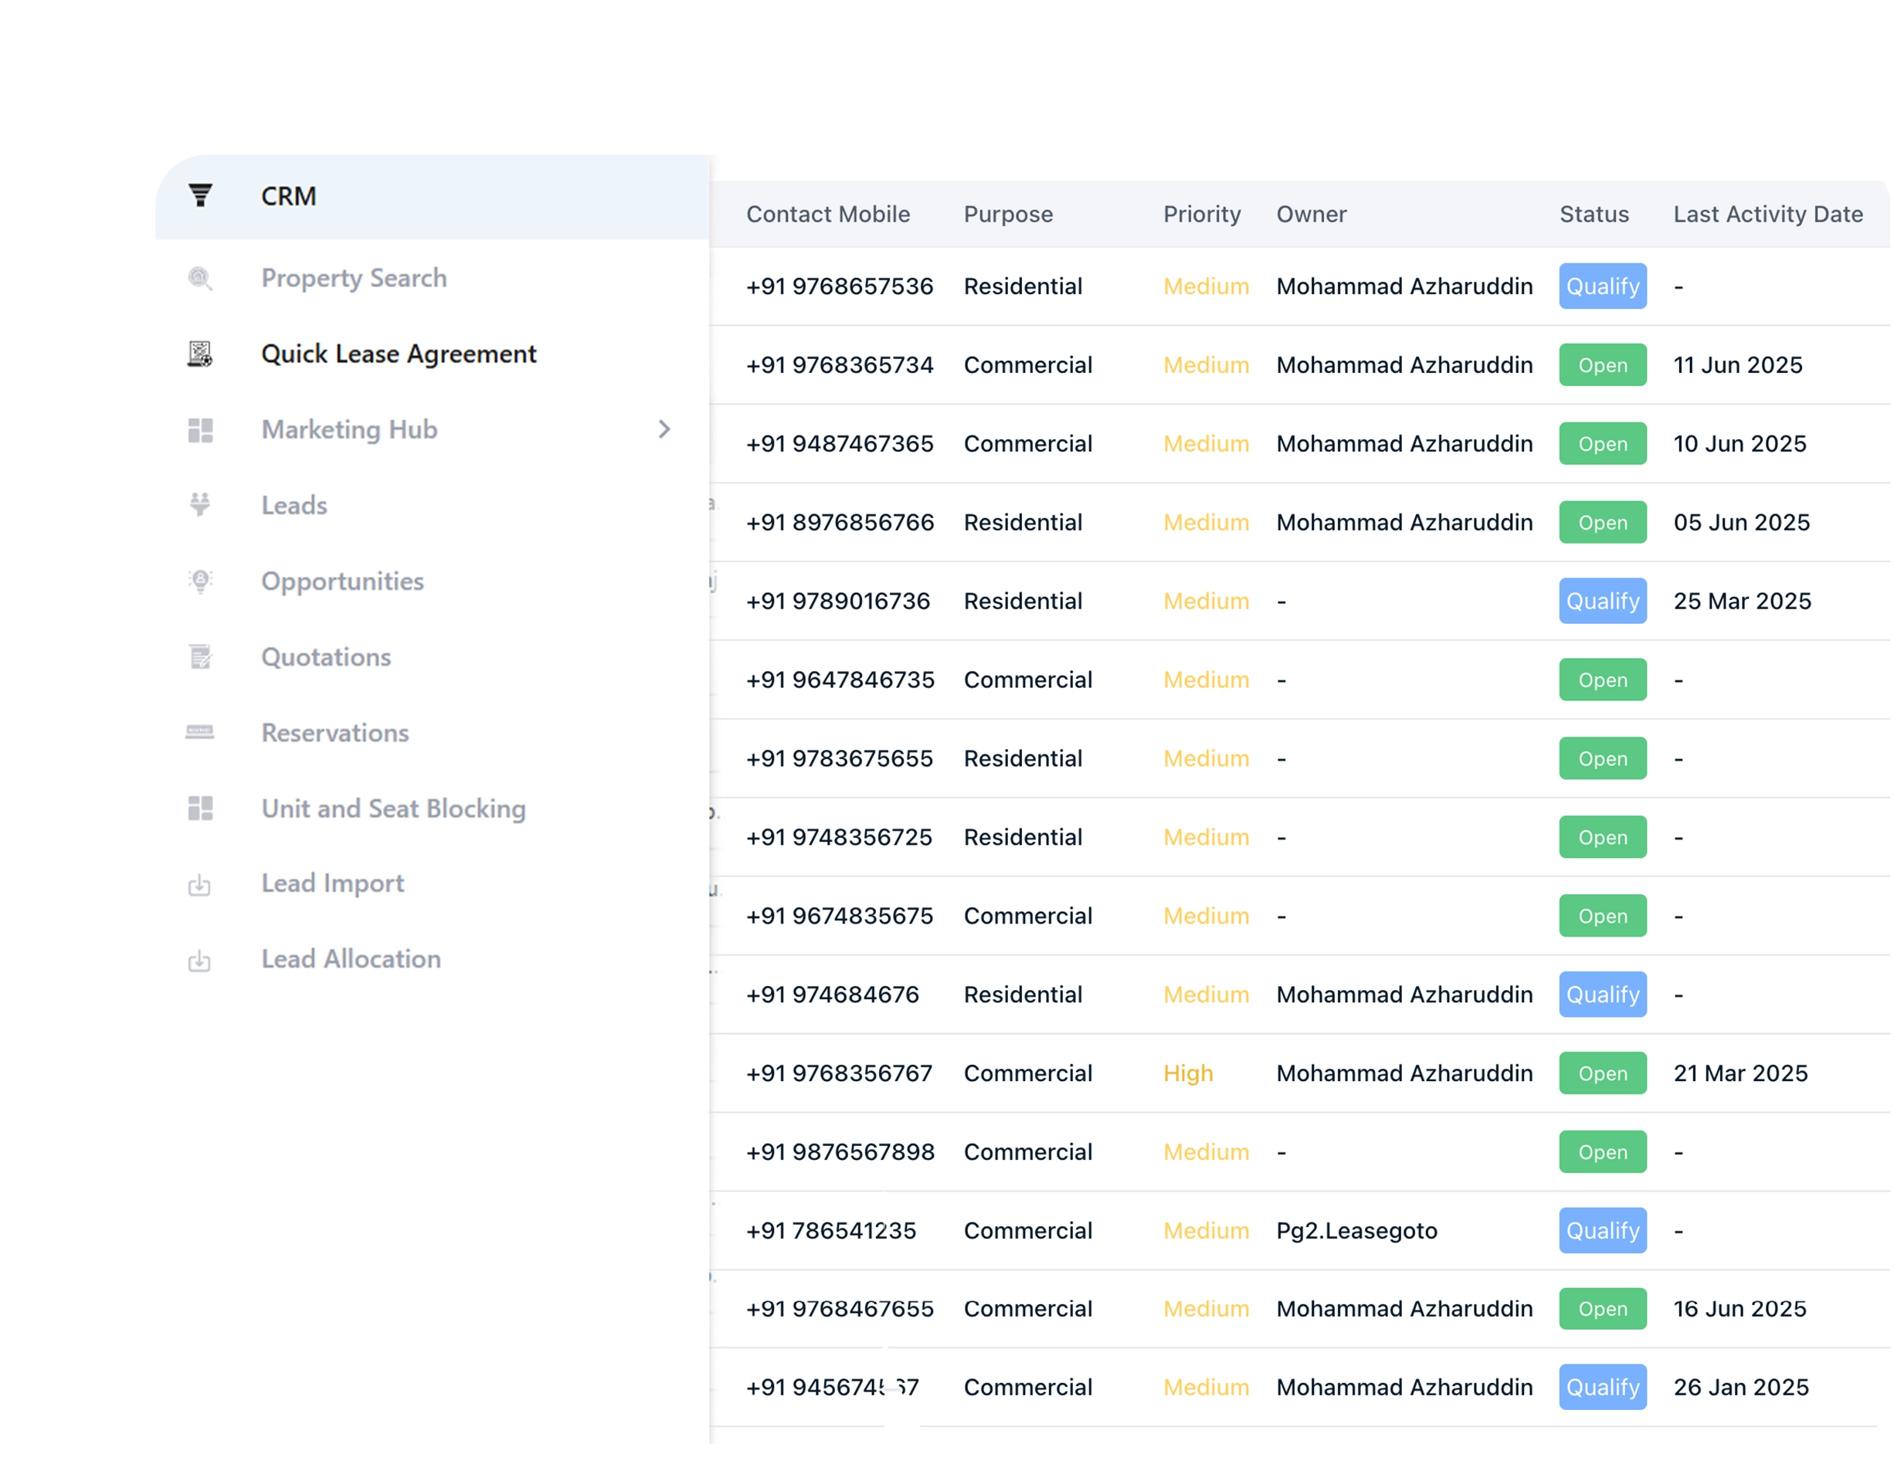Click Qualify for the +91 9768657536 lead

click(1601, 286)
